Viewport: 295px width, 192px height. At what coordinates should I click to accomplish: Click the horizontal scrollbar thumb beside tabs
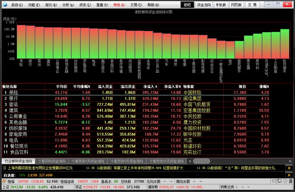click(x=201, y=161)
